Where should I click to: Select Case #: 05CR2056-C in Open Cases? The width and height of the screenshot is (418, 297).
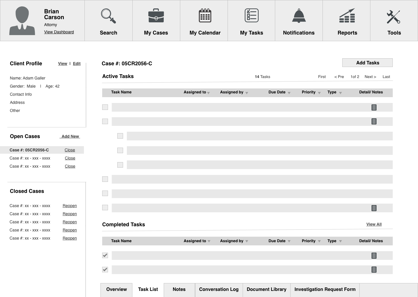[x=29, y=150]
